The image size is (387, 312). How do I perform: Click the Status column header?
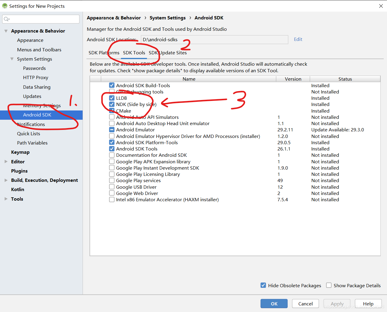point(345,79)
